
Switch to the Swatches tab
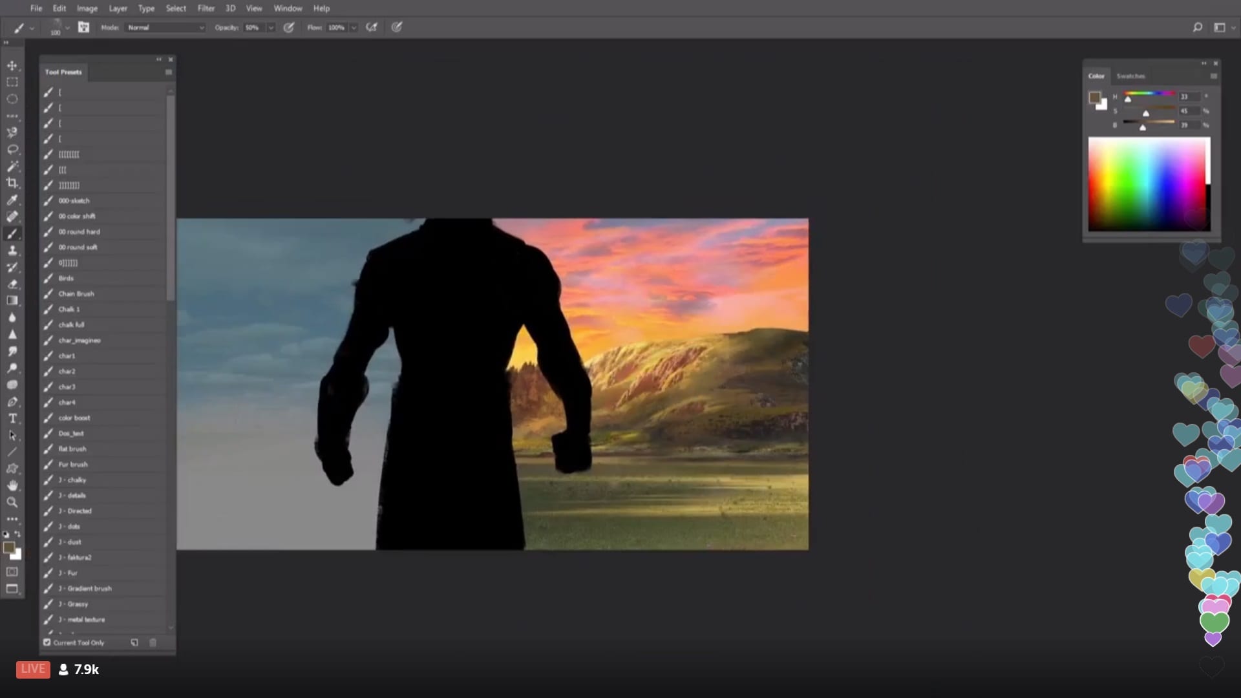tap(1130, 76)
